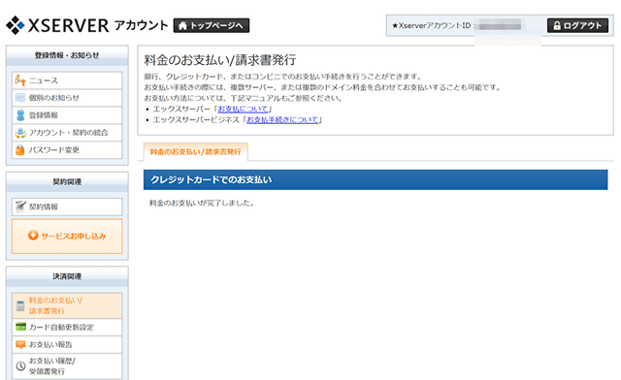Open the お支払手続きについて link
The image size is (621, 380).
pyautogui.click(x=282, y=119)
